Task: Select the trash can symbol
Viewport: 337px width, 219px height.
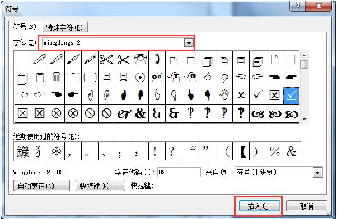Action: point(57,78)
